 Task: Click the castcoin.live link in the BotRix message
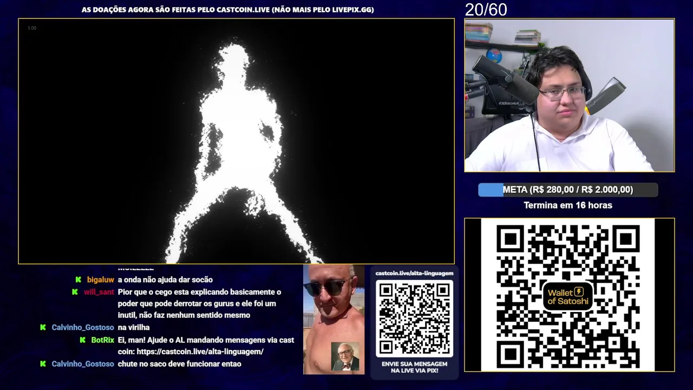200,352
